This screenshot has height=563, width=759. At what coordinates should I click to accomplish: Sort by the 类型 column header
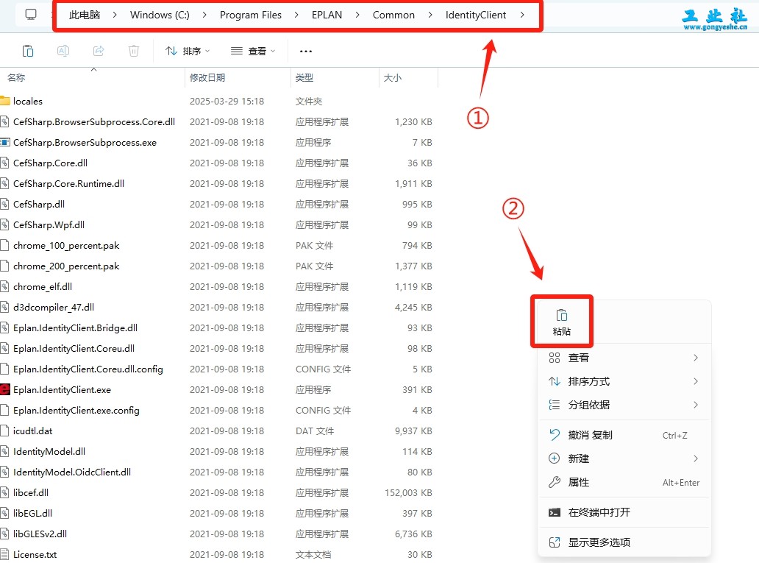(x=304, y=77)
